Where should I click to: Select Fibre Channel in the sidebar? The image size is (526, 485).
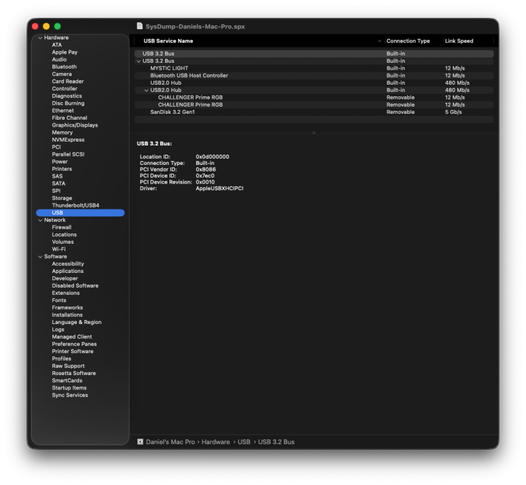point(69,118)
